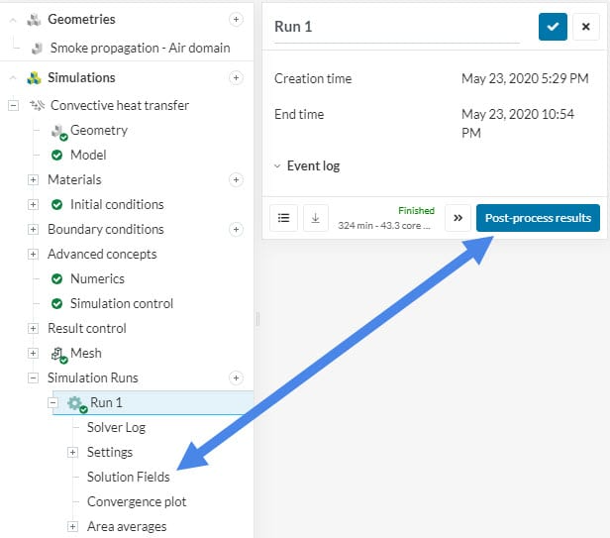Edit the Run 1 name field

tap(396, 28)
